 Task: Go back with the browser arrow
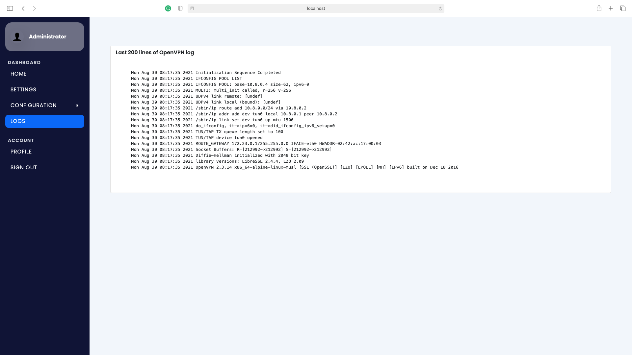(23, 9)
